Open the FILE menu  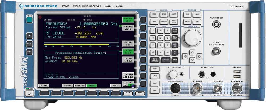tap(154, 91)
